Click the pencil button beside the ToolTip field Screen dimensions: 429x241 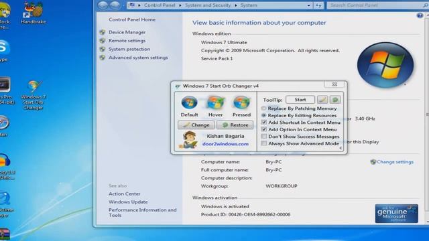(x=322, y=100)
